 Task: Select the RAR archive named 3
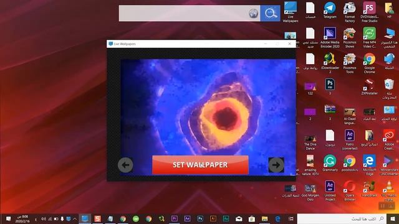pyautogui.click(x=330, y=112)
